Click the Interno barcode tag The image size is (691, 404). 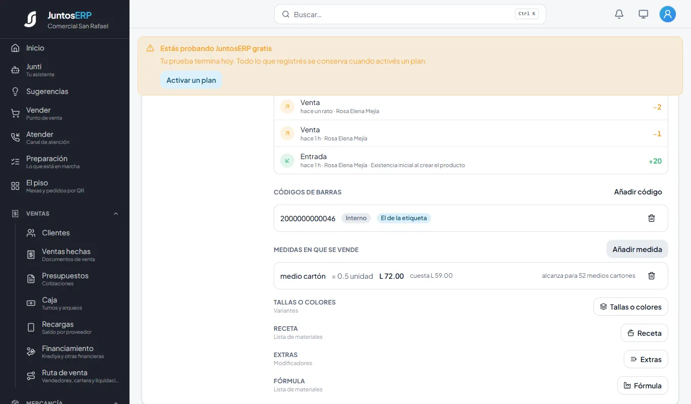click(x=356, y=218)
